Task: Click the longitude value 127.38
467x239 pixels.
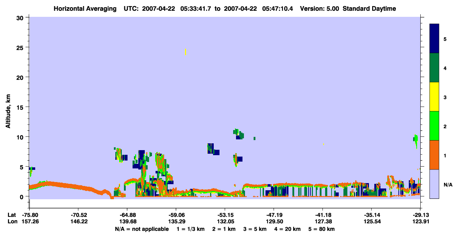Action: coord(323,222)
